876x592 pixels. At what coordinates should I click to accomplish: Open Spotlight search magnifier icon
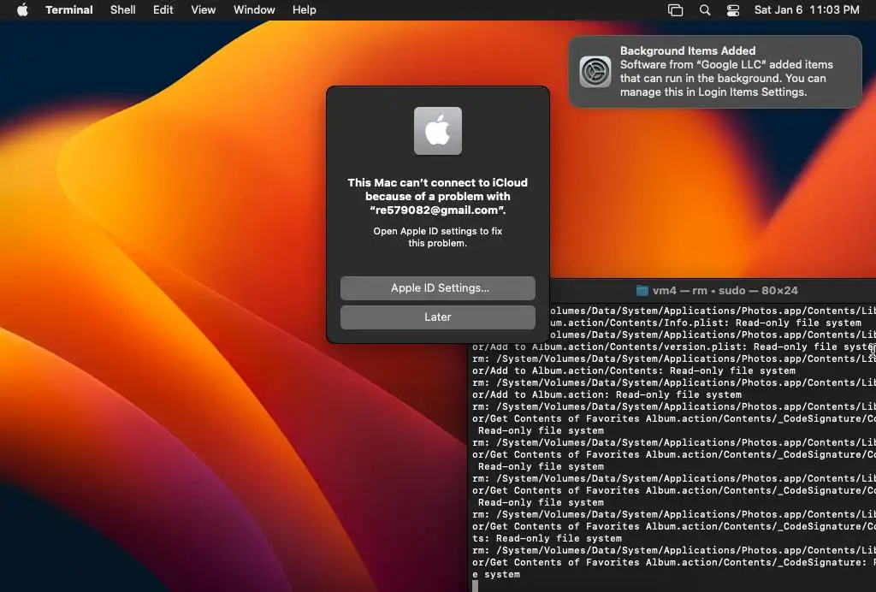click(x=705, y=10)
